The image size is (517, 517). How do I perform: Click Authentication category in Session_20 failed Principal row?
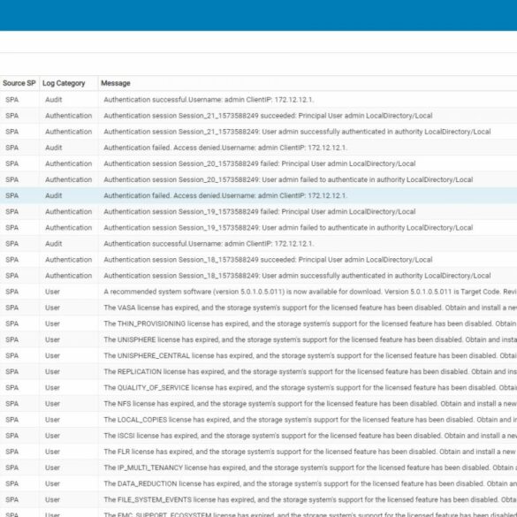click(x=69, y=163)
